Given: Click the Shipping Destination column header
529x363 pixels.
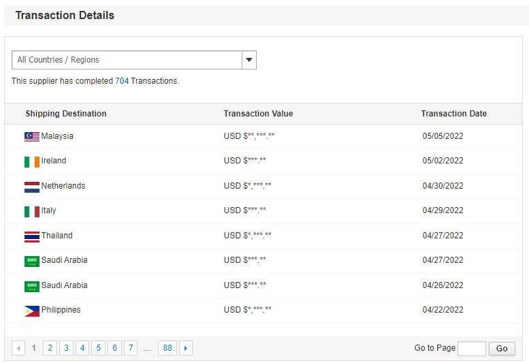Looking at the screenshot, I should pos(66,114).
